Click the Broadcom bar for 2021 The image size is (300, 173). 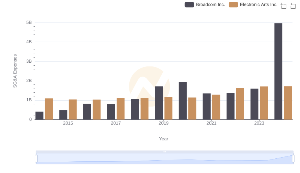[207, 107]
